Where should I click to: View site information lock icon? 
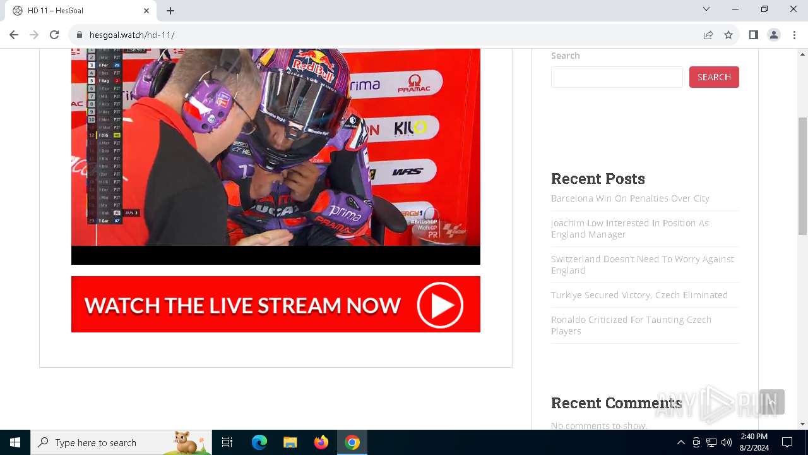tap(80, 35)
